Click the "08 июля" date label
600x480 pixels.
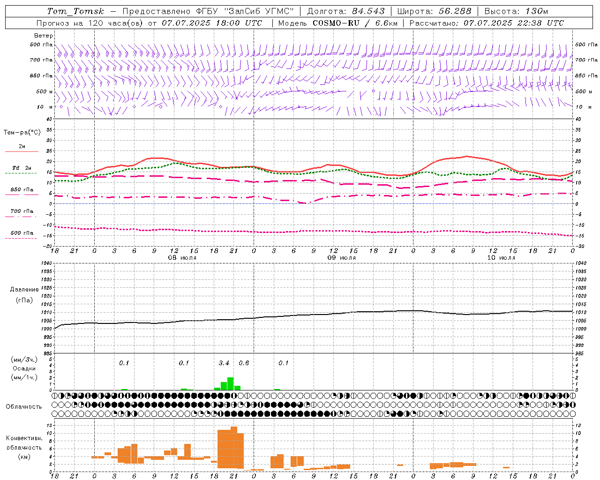[182, 258]
